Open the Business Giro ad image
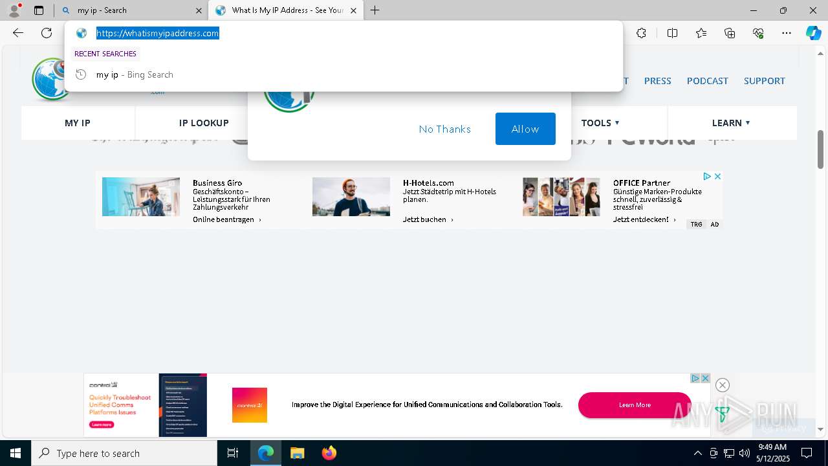 [x=141, y=197]
